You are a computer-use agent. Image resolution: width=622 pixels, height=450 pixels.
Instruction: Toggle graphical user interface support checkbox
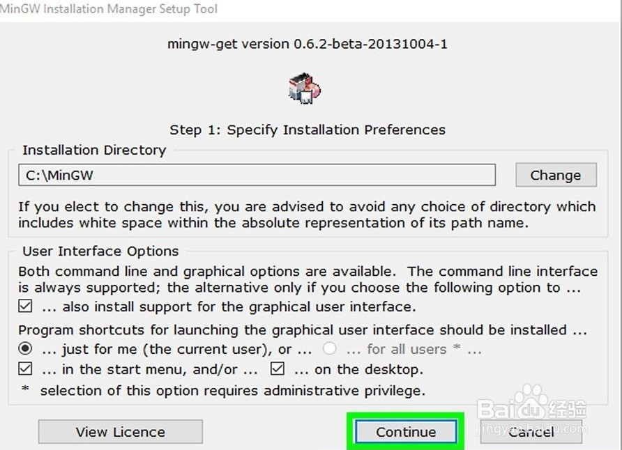[25, 306]
